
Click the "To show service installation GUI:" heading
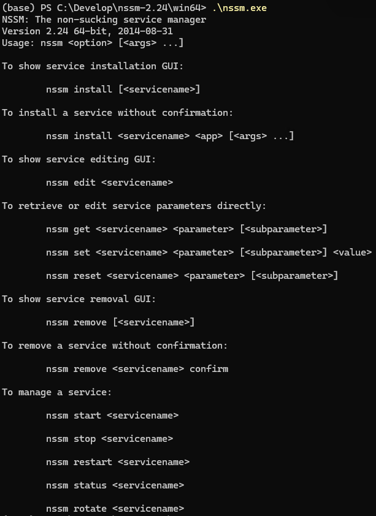pos(93,66)
